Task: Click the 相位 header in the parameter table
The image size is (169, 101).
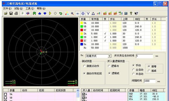Action: (139, 19)
